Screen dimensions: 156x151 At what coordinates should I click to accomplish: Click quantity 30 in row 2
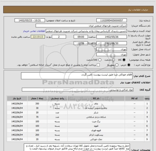tap(37, 108)
